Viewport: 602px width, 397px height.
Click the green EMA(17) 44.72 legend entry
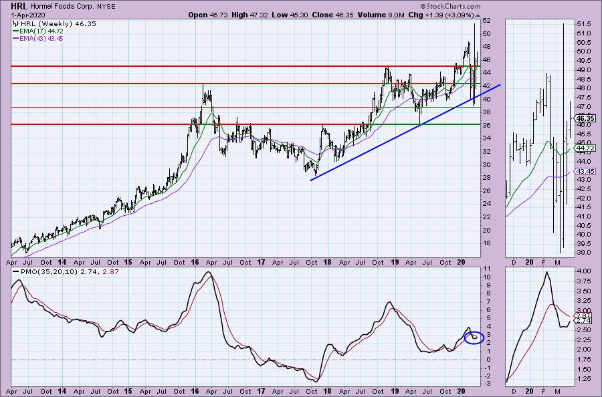click(37, 31)
